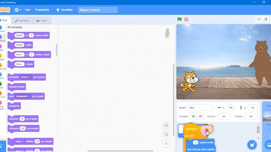Click the sprite list scrollbar thumb
Viewport: 271px width, 152px height.
click(x=258, y=130)
